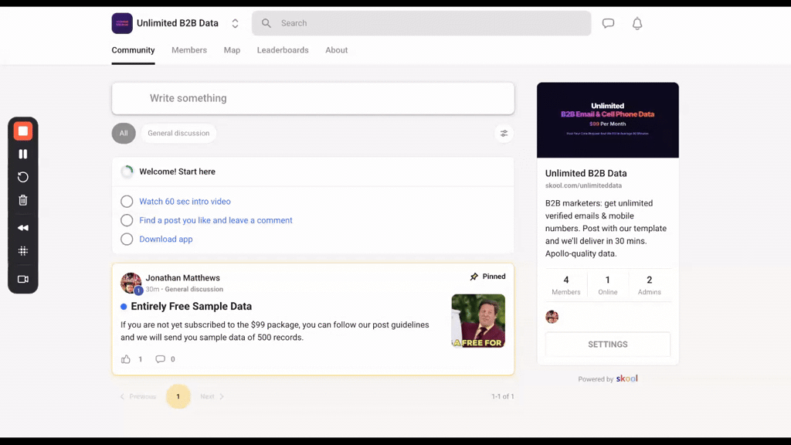Open the post filter settings sliders icon
Image resolution: width=791 pixels, height=445 pixels.
[504, 133]
